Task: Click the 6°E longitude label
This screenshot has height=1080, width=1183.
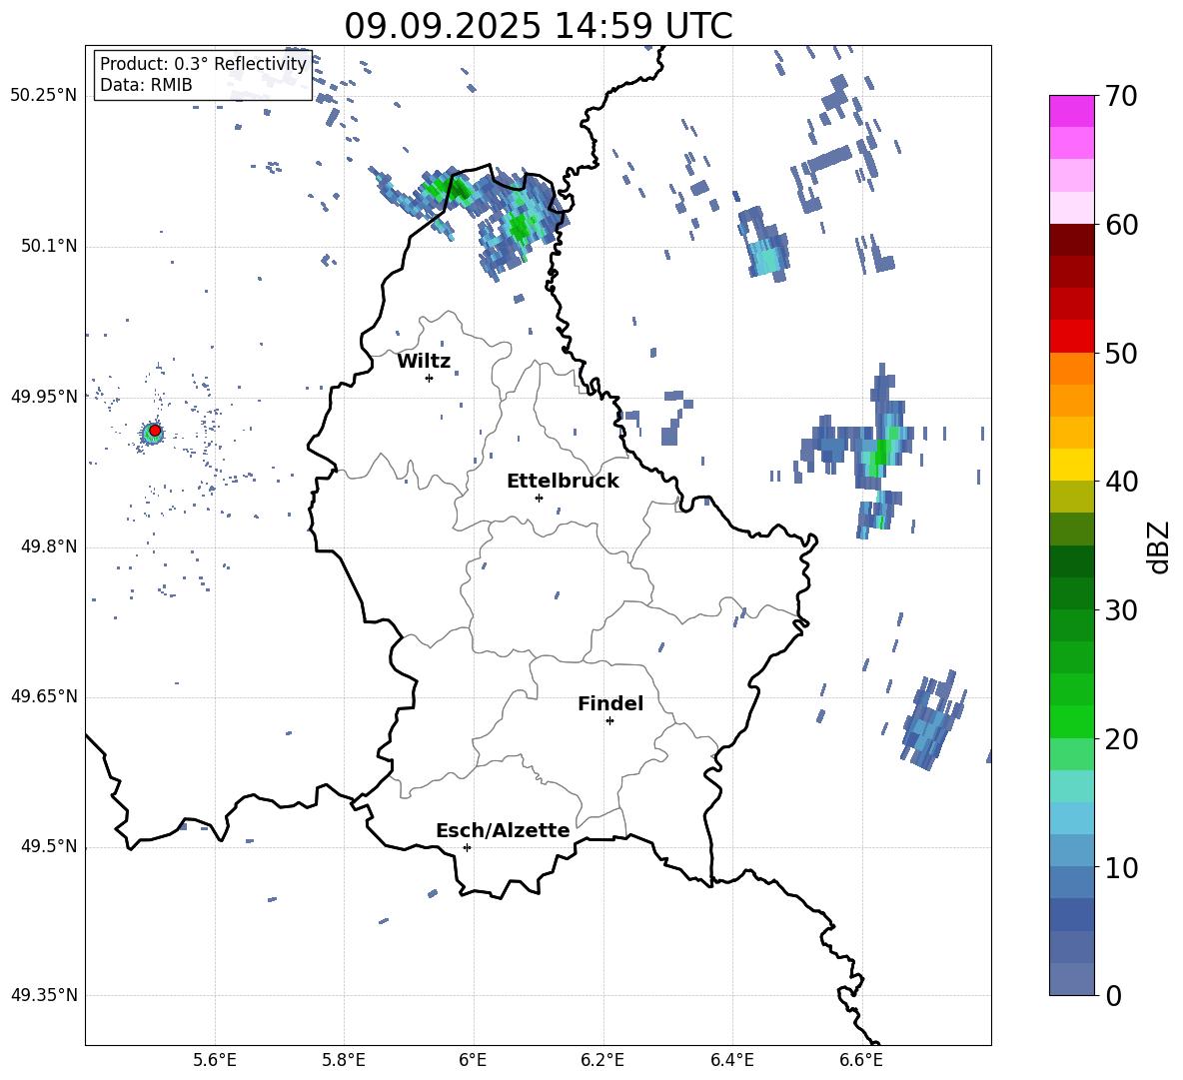Action: 473,1060
